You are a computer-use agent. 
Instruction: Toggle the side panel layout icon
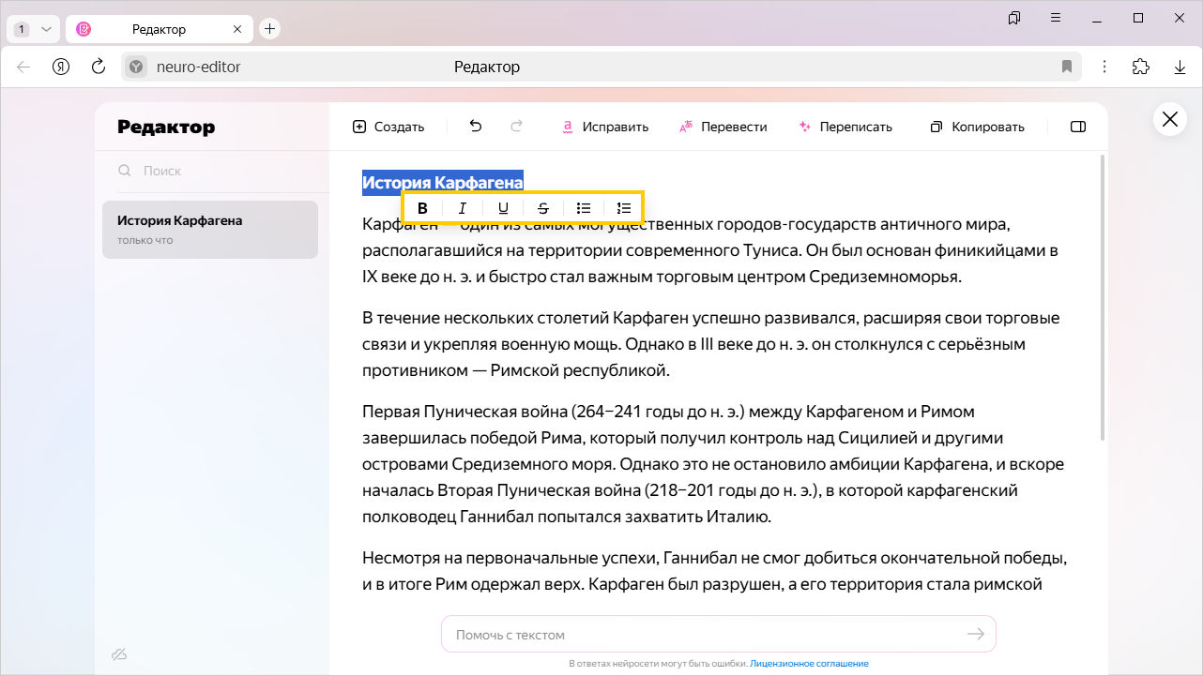point(1078,127)
